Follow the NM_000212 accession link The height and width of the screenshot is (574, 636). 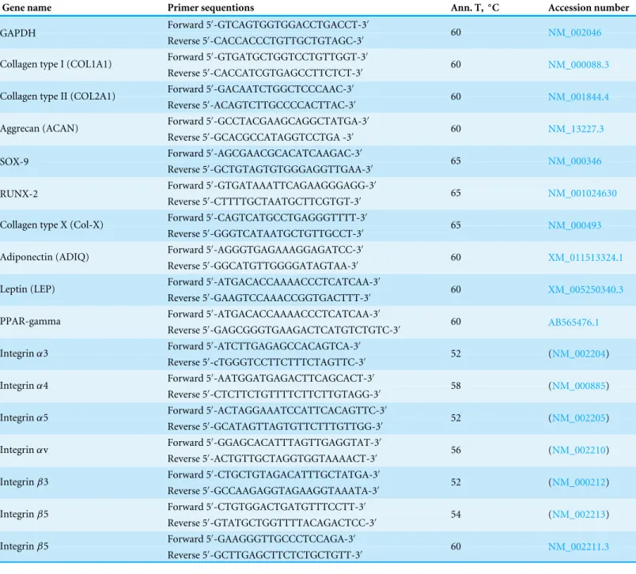pyautogui.click(x=579, y=482)
